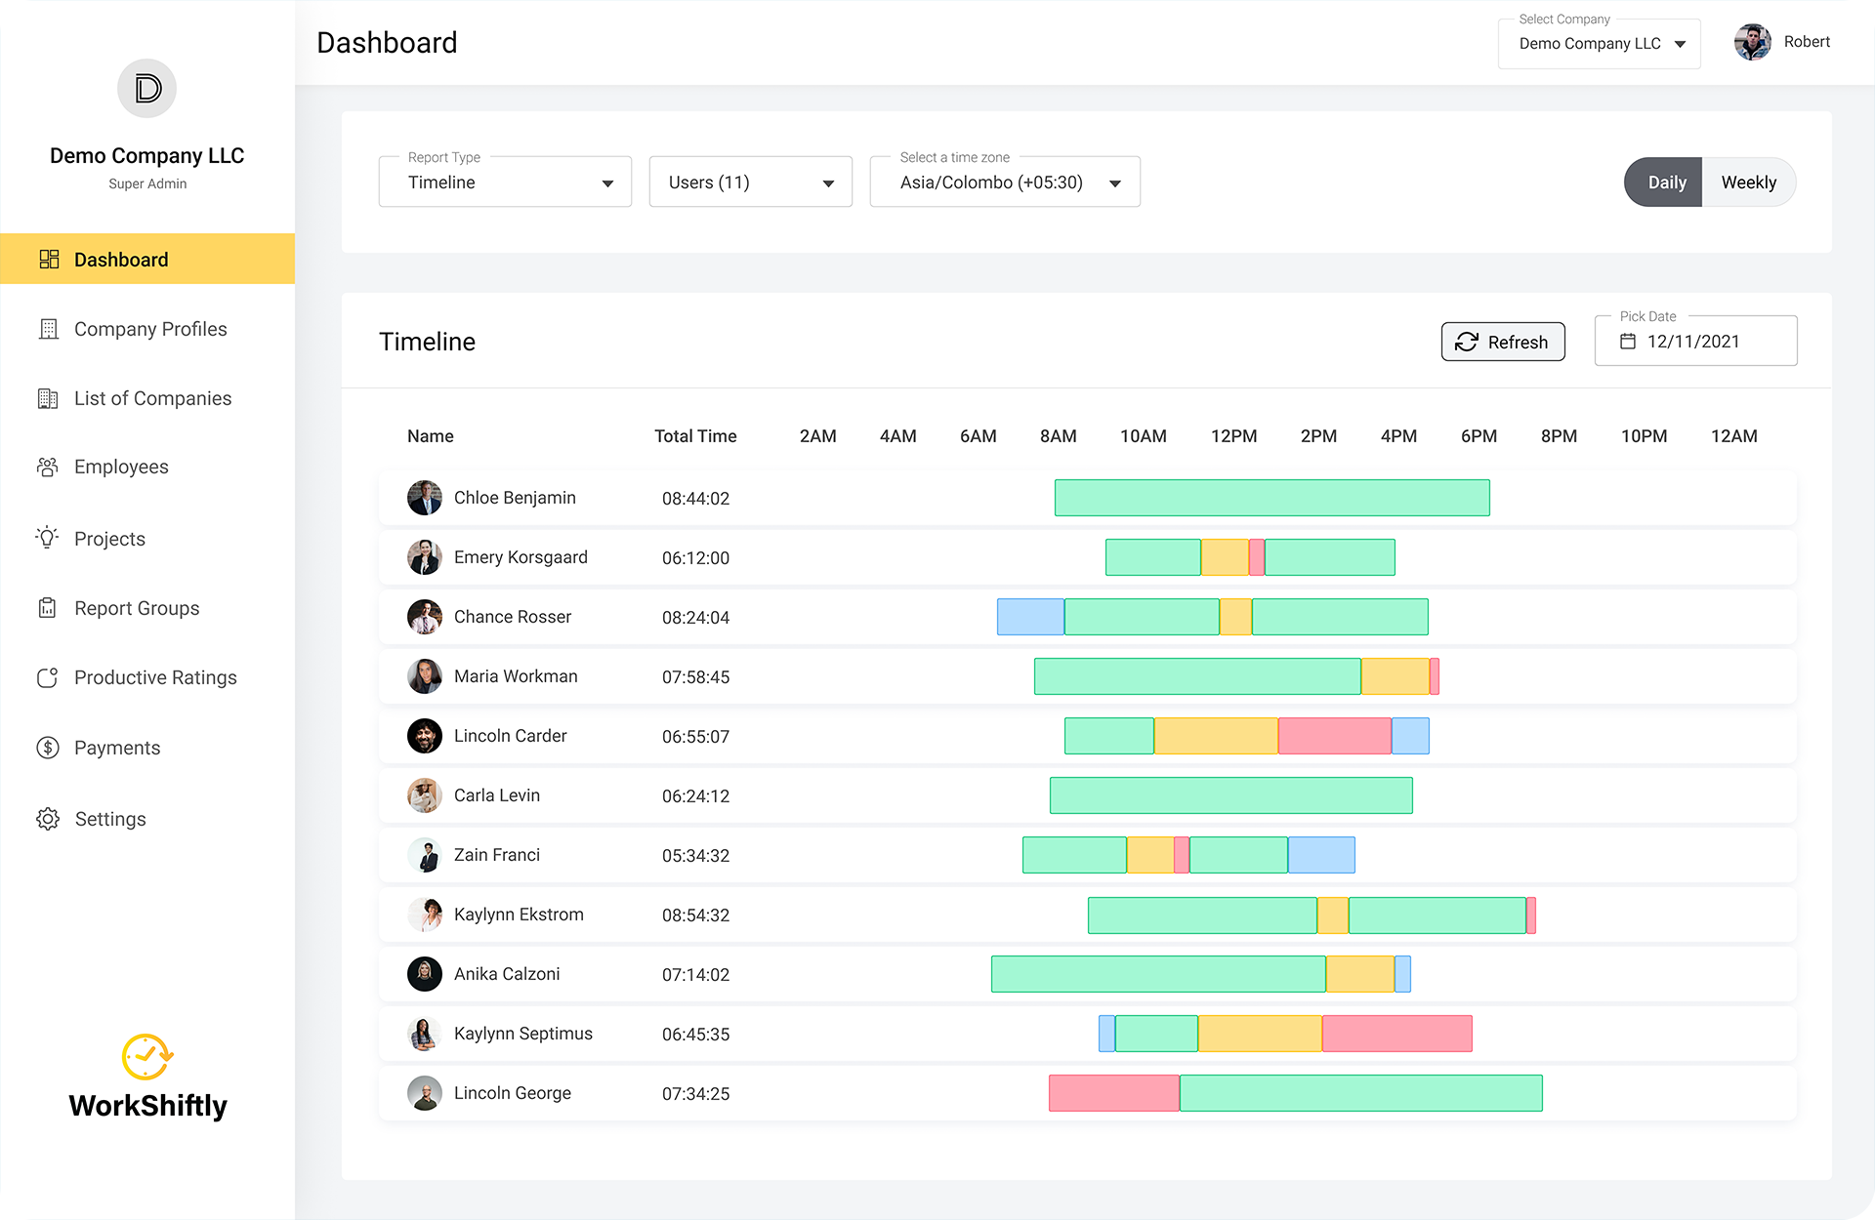The height and width of the screenshot is (1220, 1875).
Task: Click Chloe Benjamin's avatar thumbnail
Action: tap(424, 498)
